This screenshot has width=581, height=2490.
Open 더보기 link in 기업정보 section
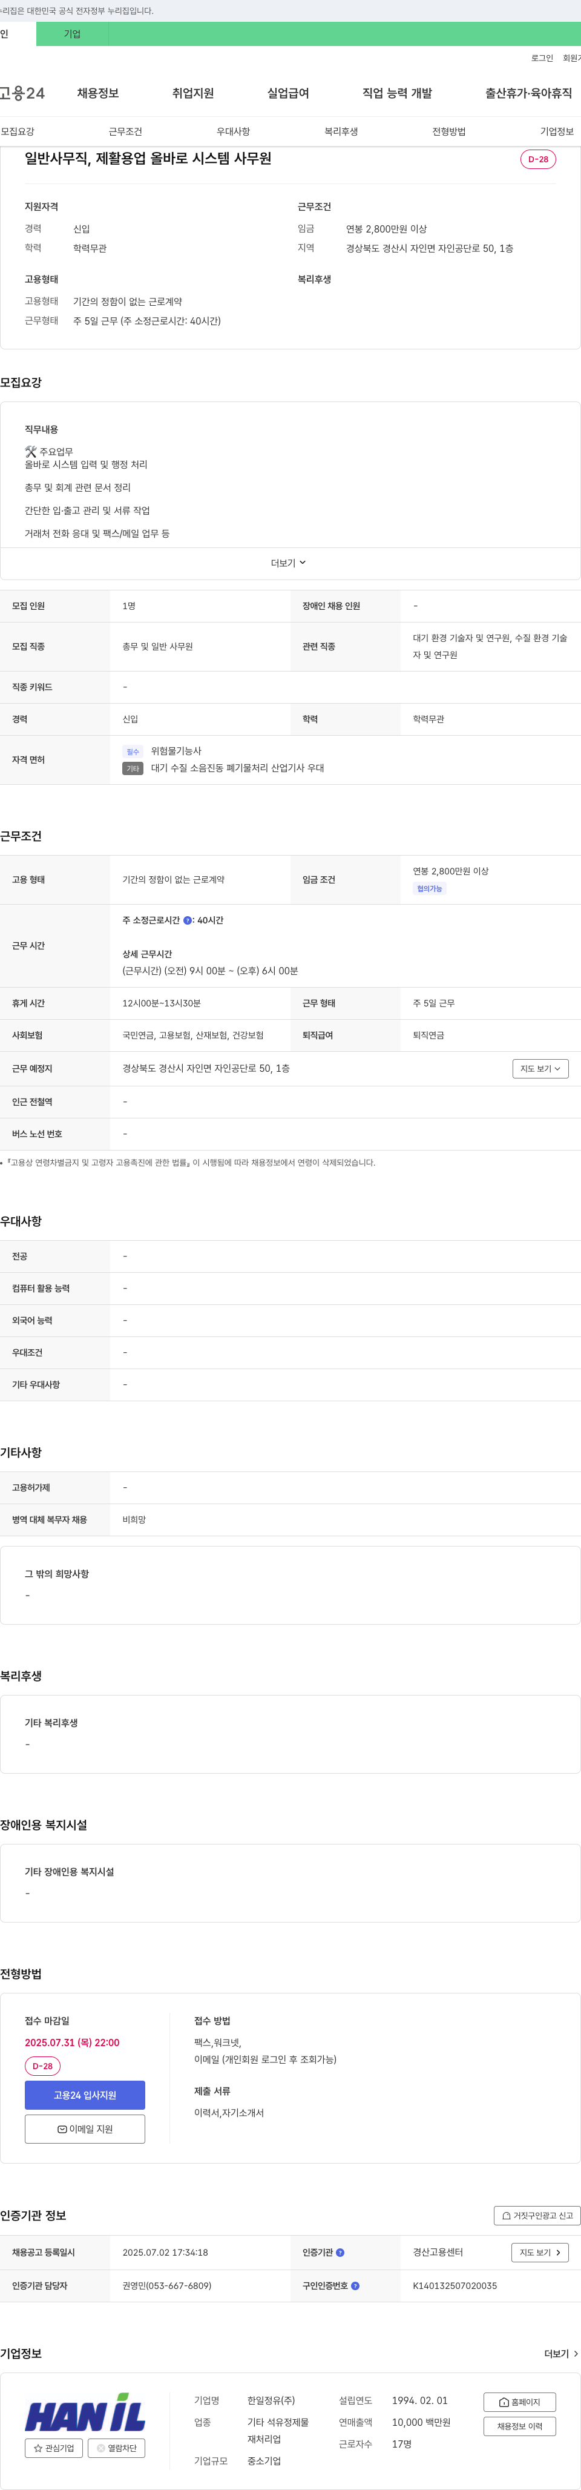point(560,2354)
